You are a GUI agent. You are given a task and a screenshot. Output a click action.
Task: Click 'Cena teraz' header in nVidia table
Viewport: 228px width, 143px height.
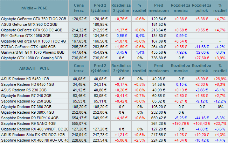[79, 8]
